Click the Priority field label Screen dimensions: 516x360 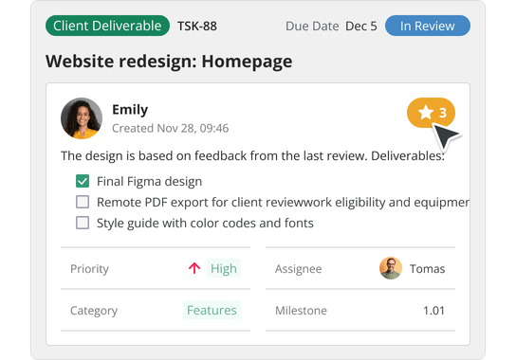click(x=89, y=269)
